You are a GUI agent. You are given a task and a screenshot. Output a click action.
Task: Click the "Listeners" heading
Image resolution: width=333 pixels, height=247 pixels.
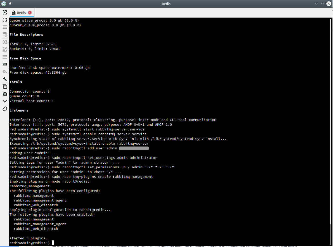(19, 110)
